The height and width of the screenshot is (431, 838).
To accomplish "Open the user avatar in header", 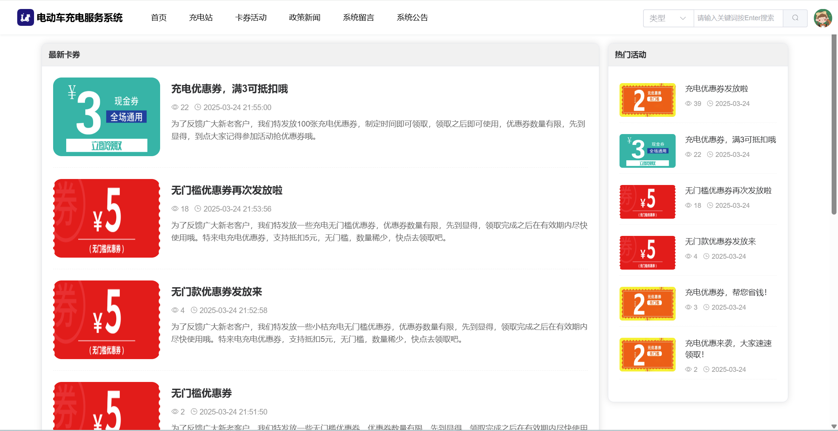I will pyautogui.click(x=823, y=18).
